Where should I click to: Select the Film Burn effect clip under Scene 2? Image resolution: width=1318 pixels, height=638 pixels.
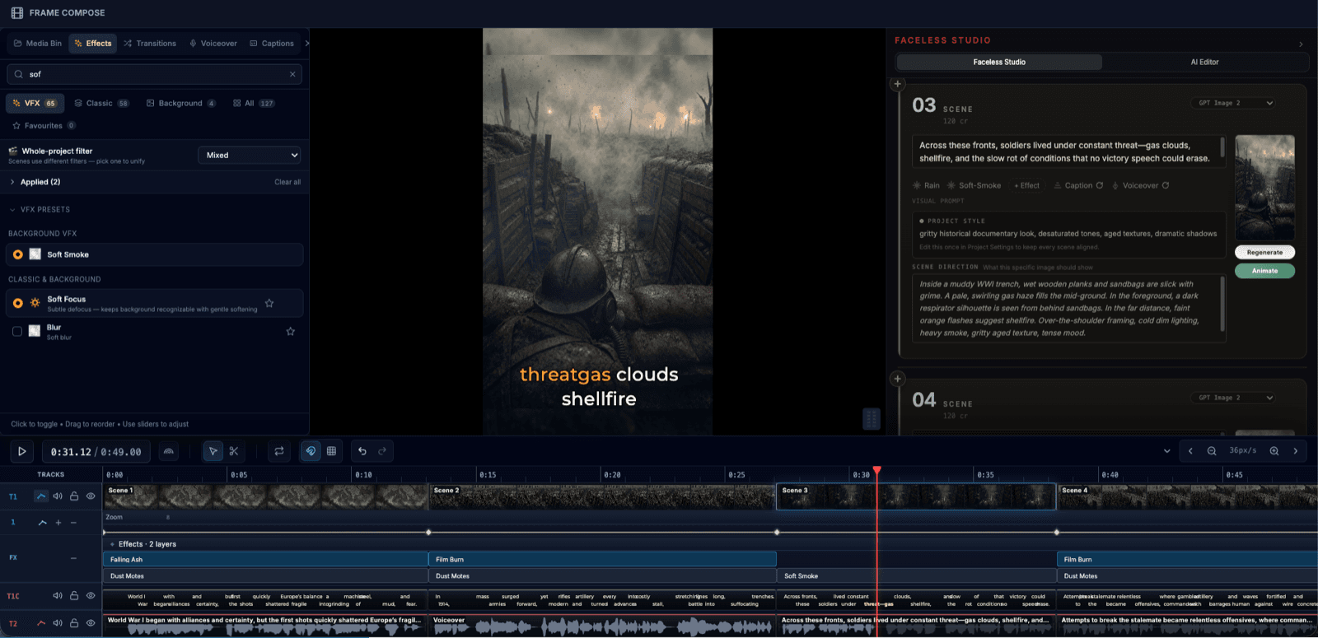click(x=602, y=559)
